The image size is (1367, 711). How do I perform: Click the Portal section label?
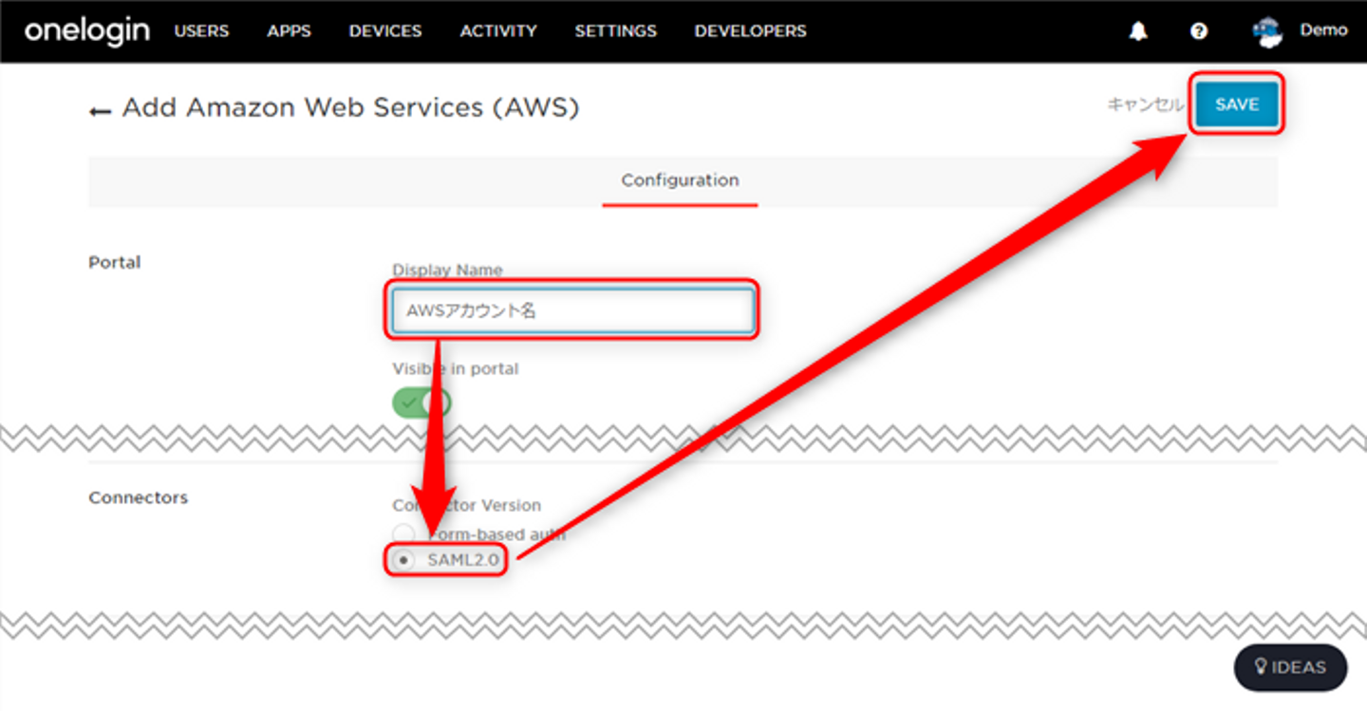click(114, 262)
